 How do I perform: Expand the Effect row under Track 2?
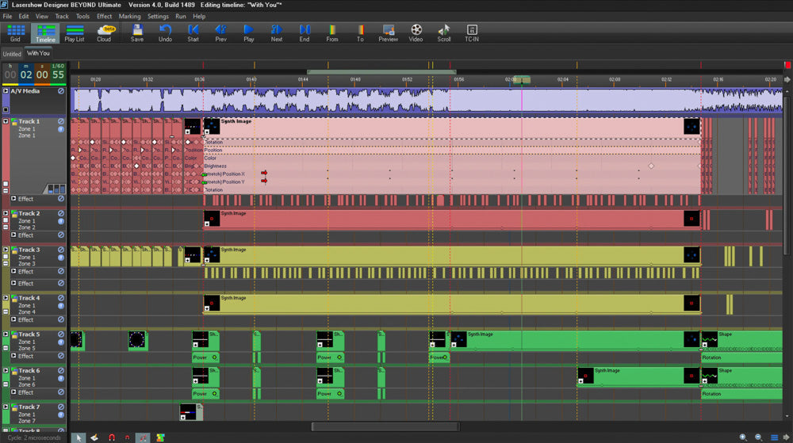coord(13,235)
